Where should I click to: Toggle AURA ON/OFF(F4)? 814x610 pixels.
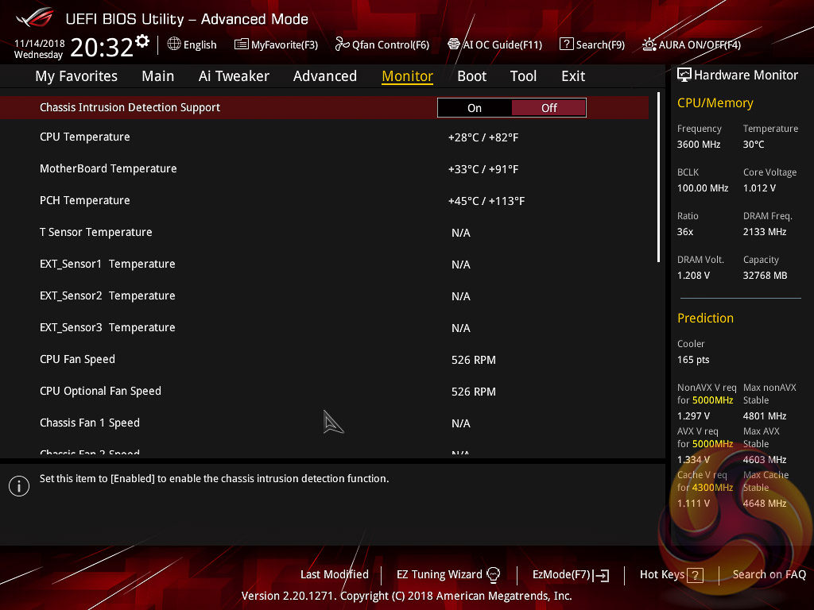tap(692, 44)
